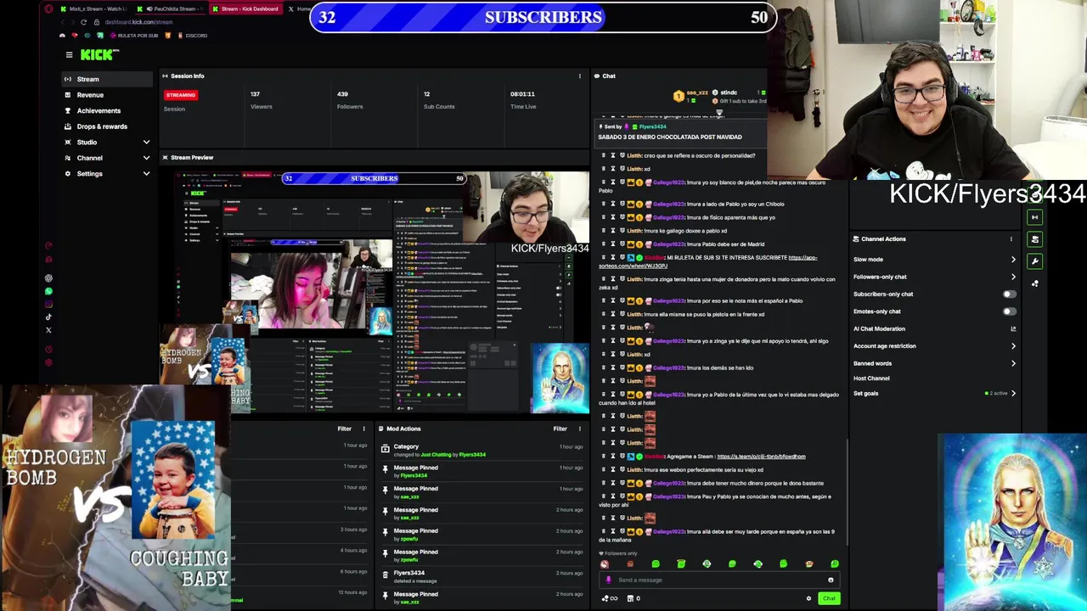The width and height of the screenshot is (1087, 611).
Task: Go to Achievements page
Action: 107,110
